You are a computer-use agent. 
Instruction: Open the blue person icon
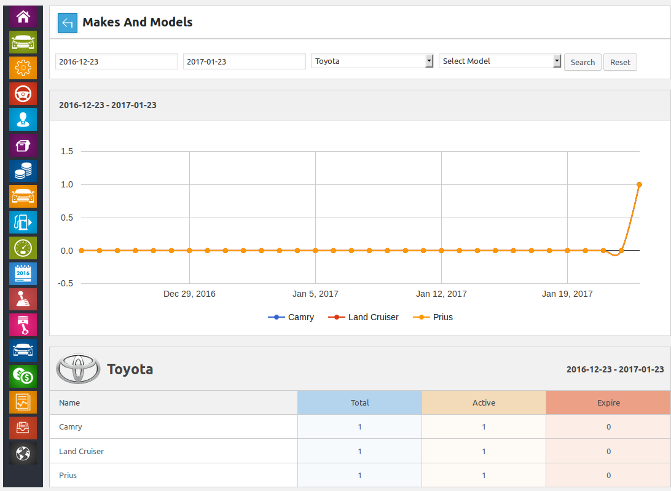[x=23, y=119]
